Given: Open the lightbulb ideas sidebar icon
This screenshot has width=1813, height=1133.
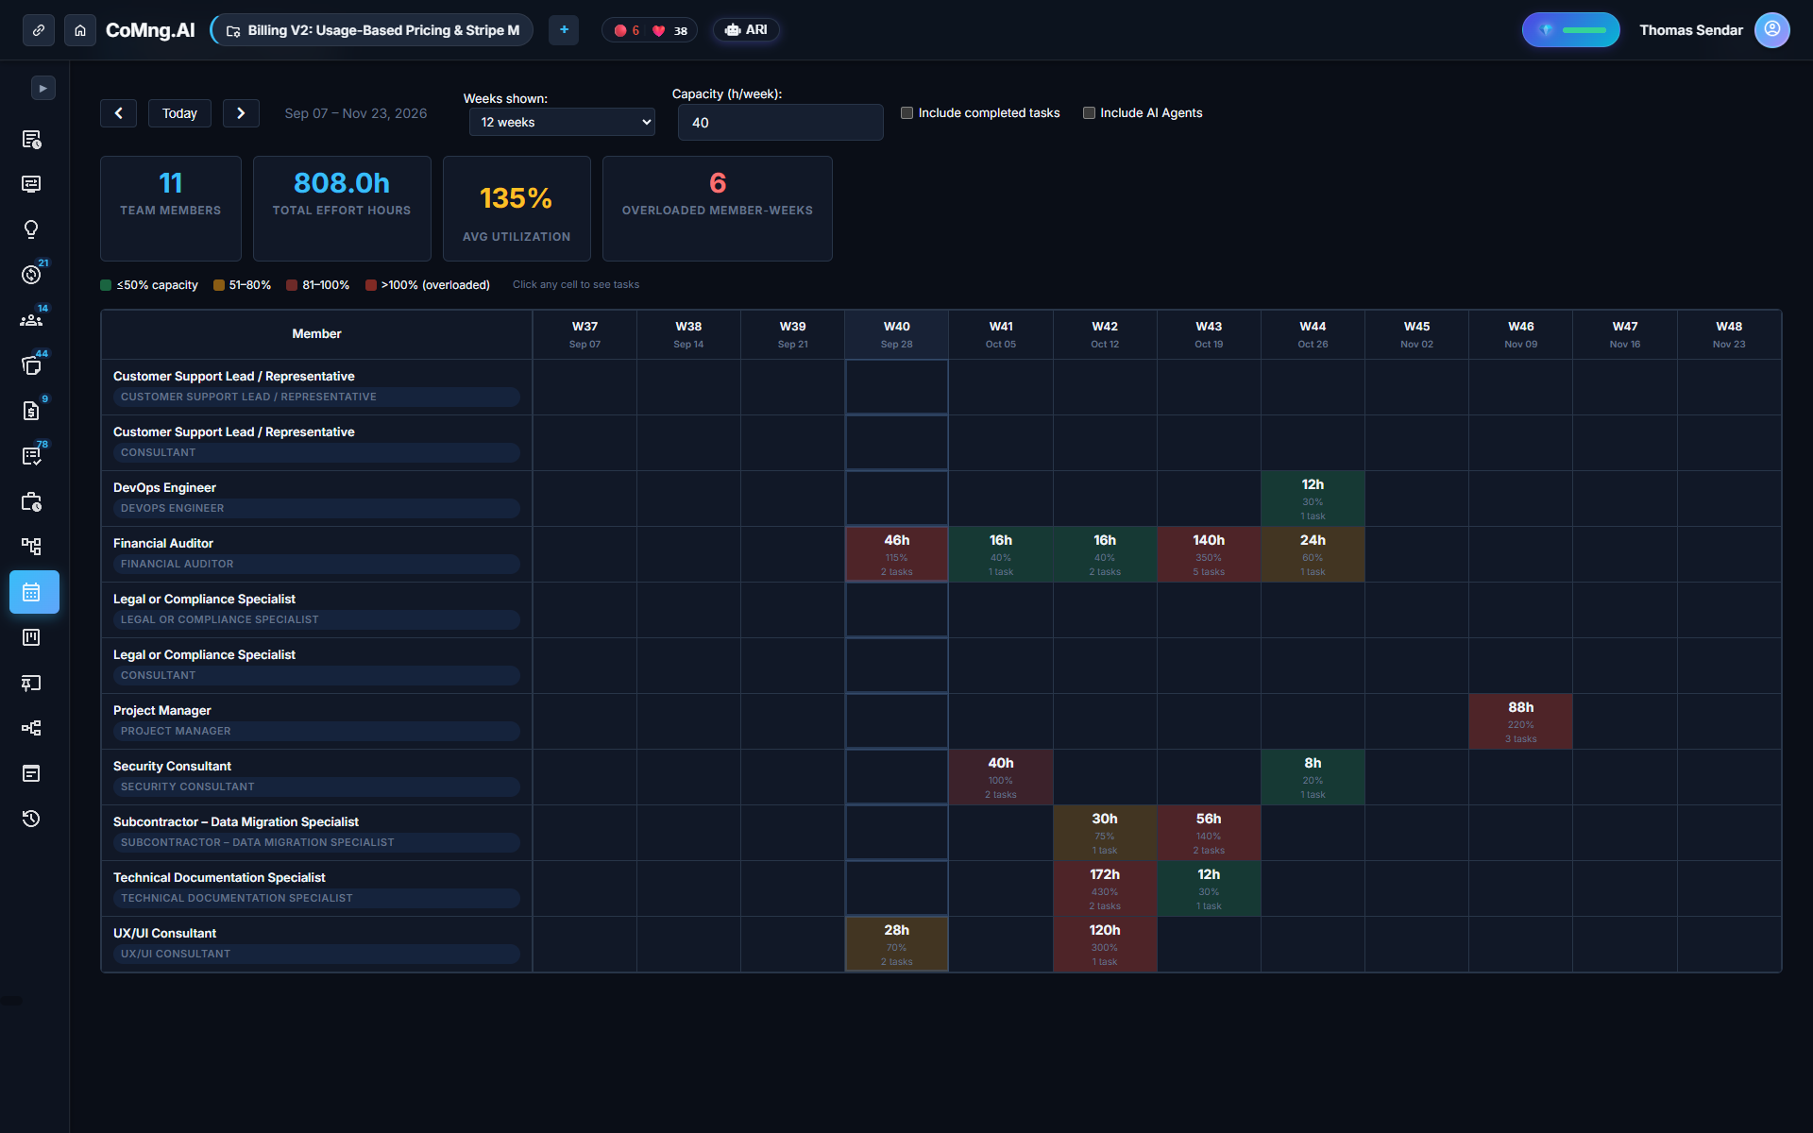Looking at the screenshot, I should (31, 229).
